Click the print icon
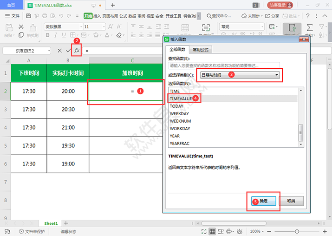This screenshot has width=332, height=236. click(x=45, y=16)
